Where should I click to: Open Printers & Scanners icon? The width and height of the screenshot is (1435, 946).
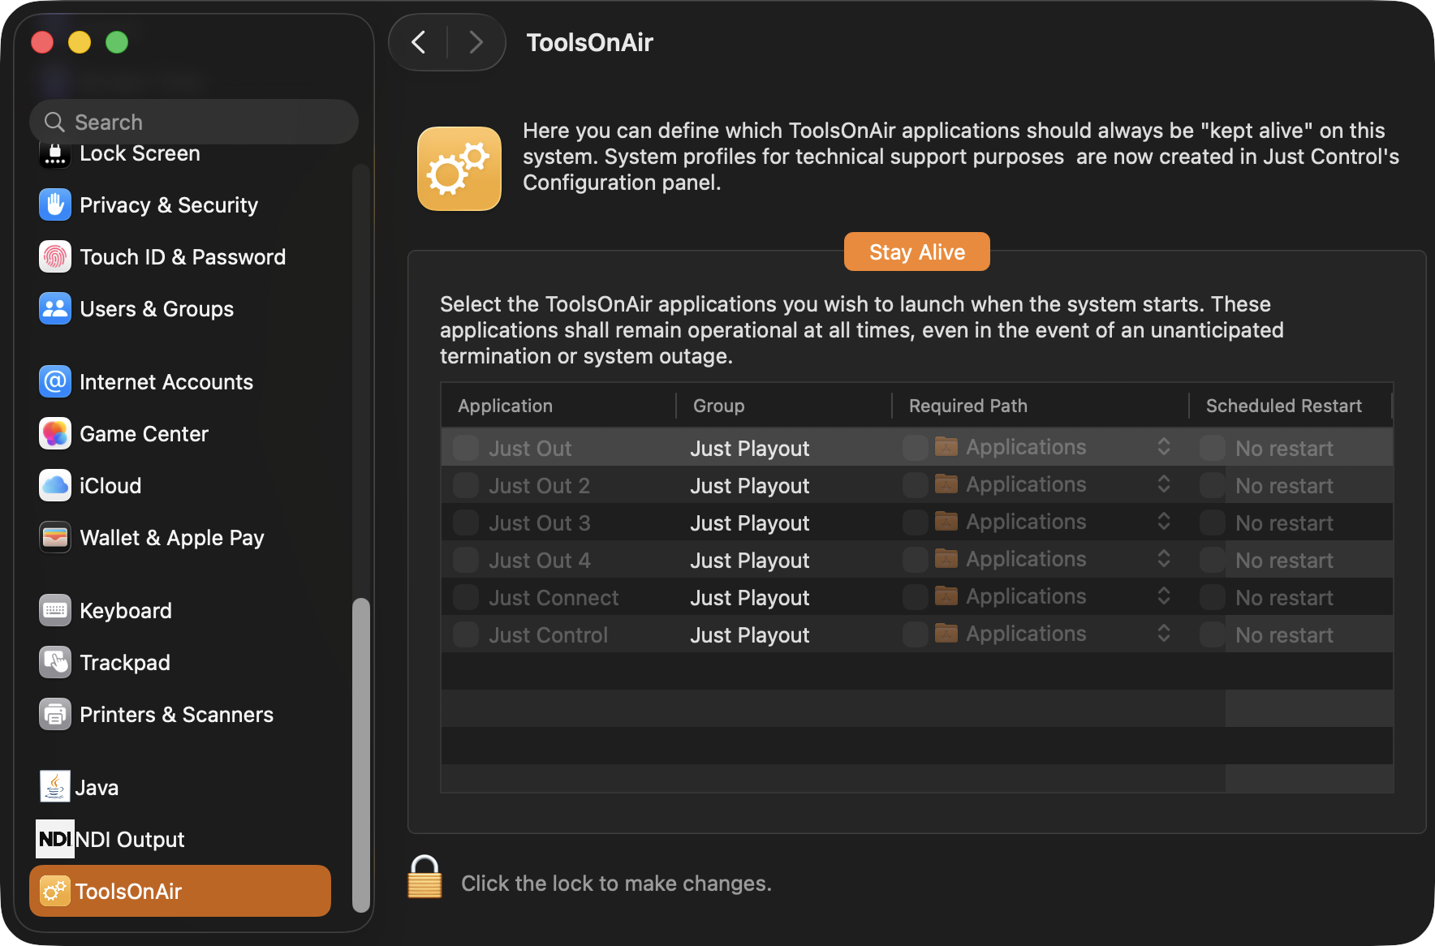click(x=55, y=715)
